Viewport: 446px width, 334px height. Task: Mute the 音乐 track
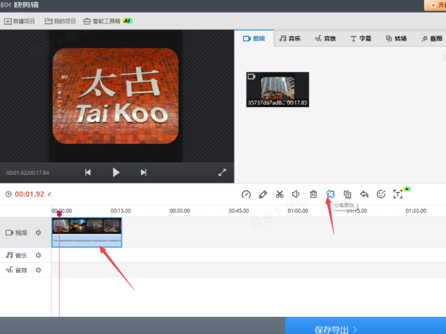point(38,256)
